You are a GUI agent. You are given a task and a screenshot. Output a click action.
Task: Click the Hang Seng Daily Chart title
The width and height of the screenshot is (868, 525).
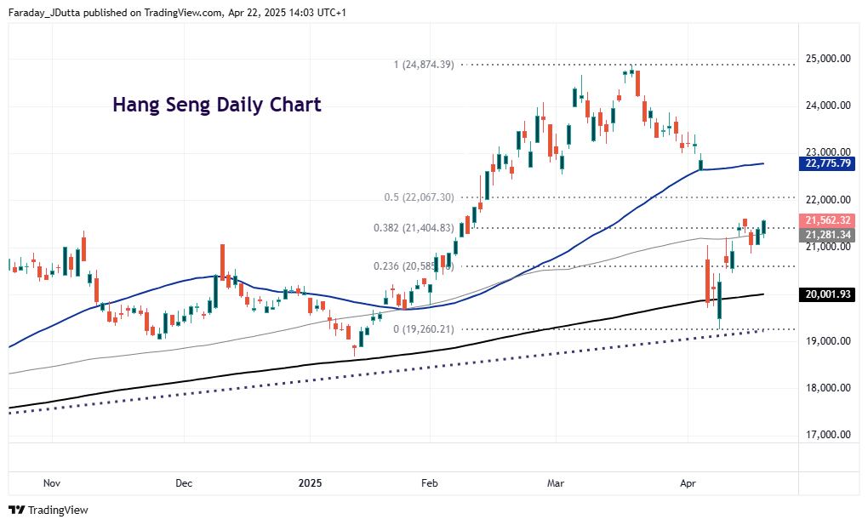click(x=216, y=104)
